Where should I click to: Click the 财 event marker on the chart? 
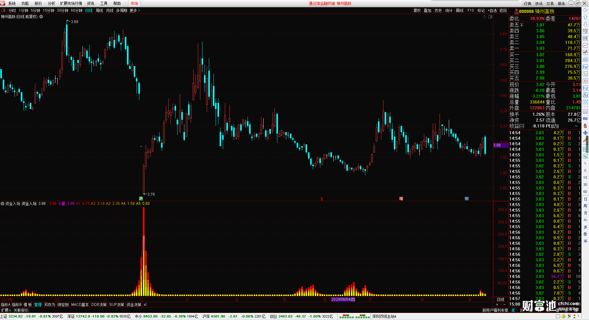coord(467,199)
